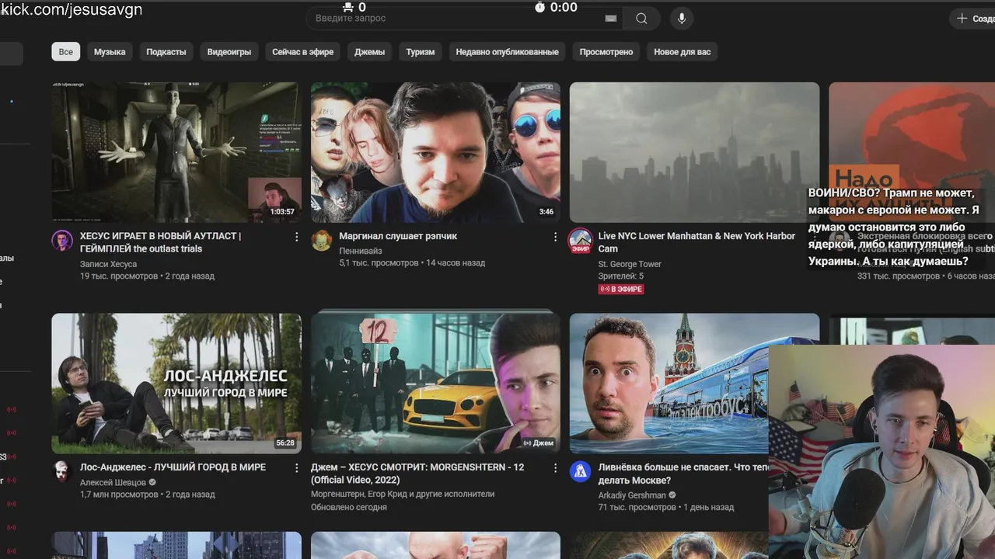Open the Morgenshtern 12 jam thumbnail

coord(435,384)
